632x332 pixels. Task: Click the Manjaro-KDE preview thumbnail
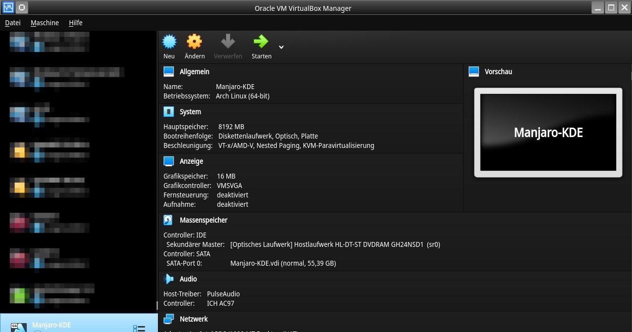(x=548, y=133)
